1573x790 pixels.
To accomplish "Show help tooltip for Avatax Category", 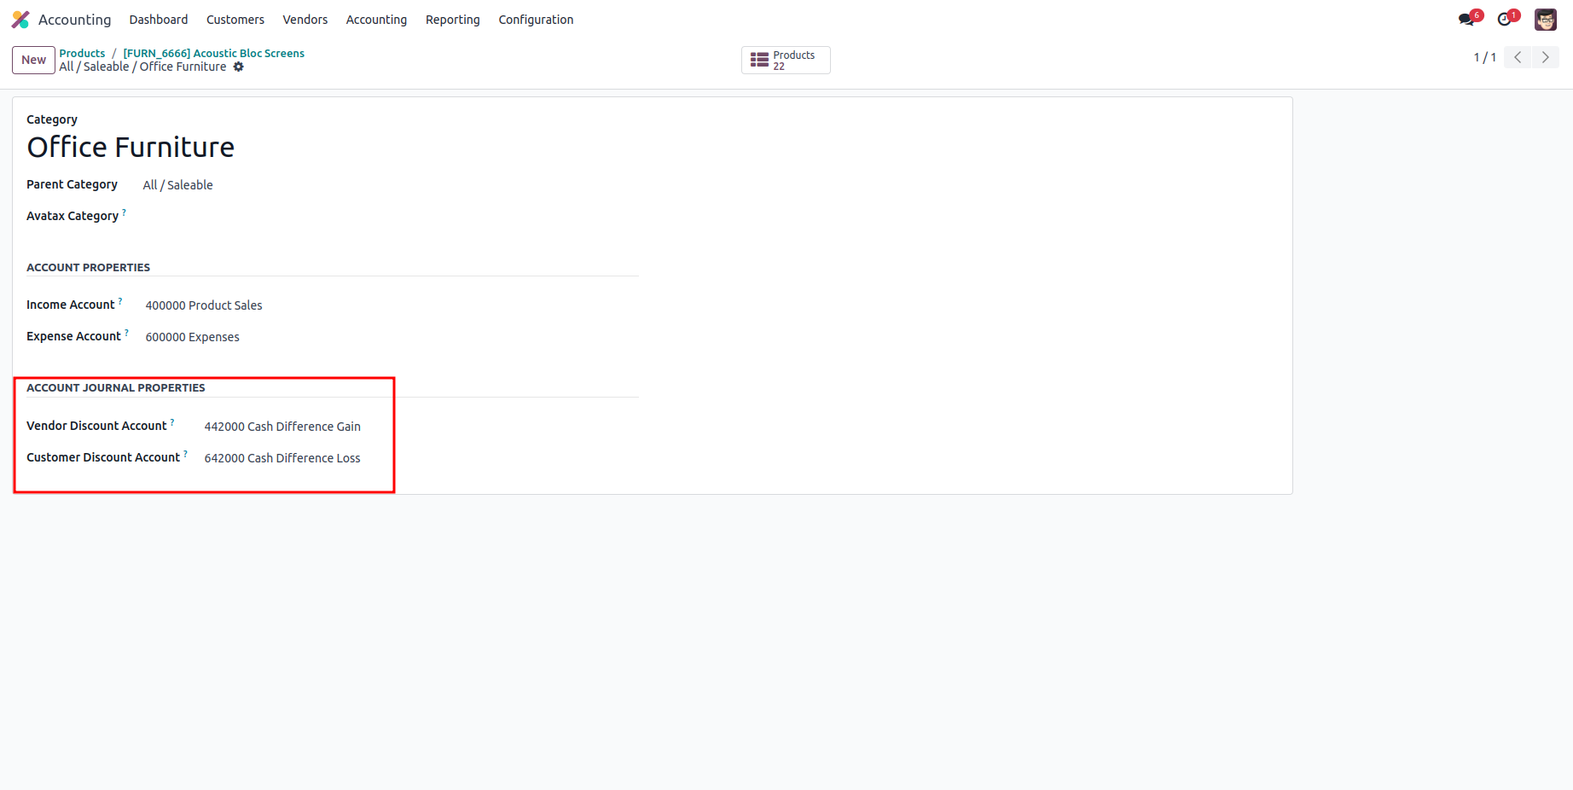I will click(124, 212).
